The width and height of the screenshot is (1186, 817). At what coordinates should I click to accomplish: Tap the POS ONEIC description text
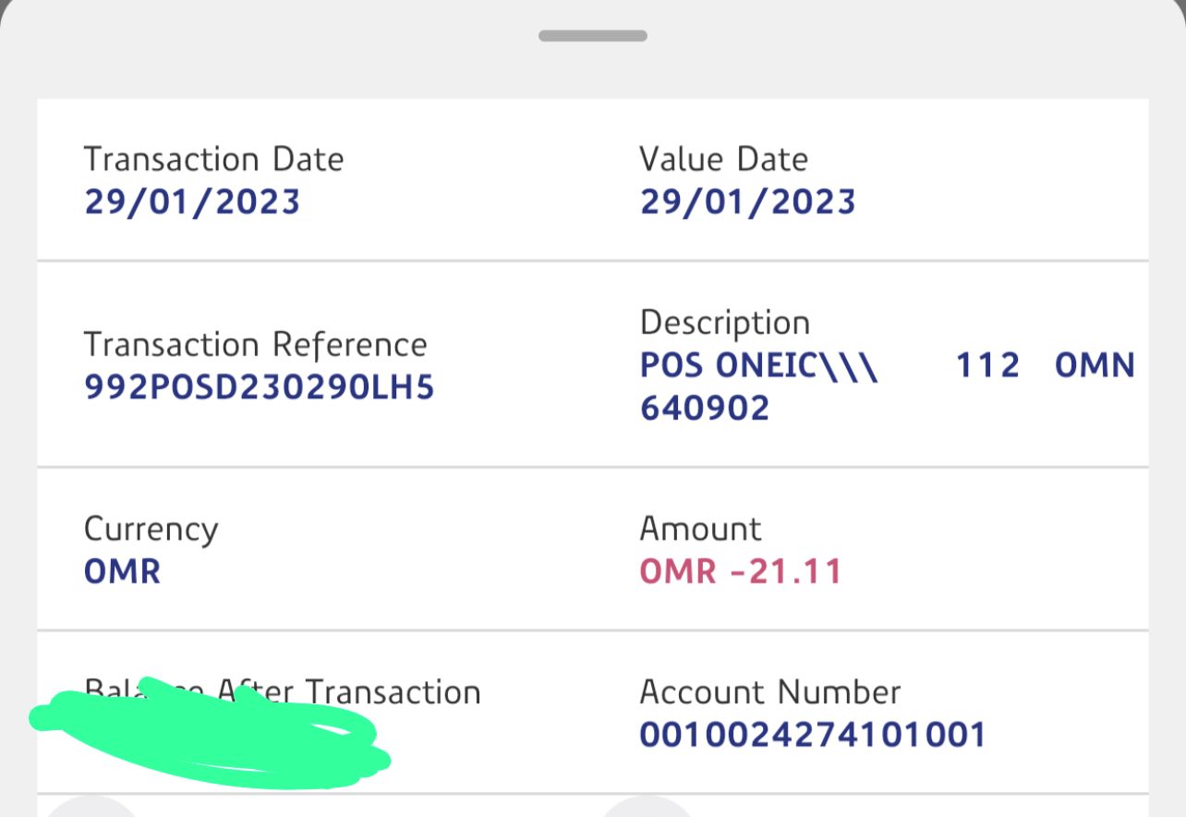pos(759,366)
